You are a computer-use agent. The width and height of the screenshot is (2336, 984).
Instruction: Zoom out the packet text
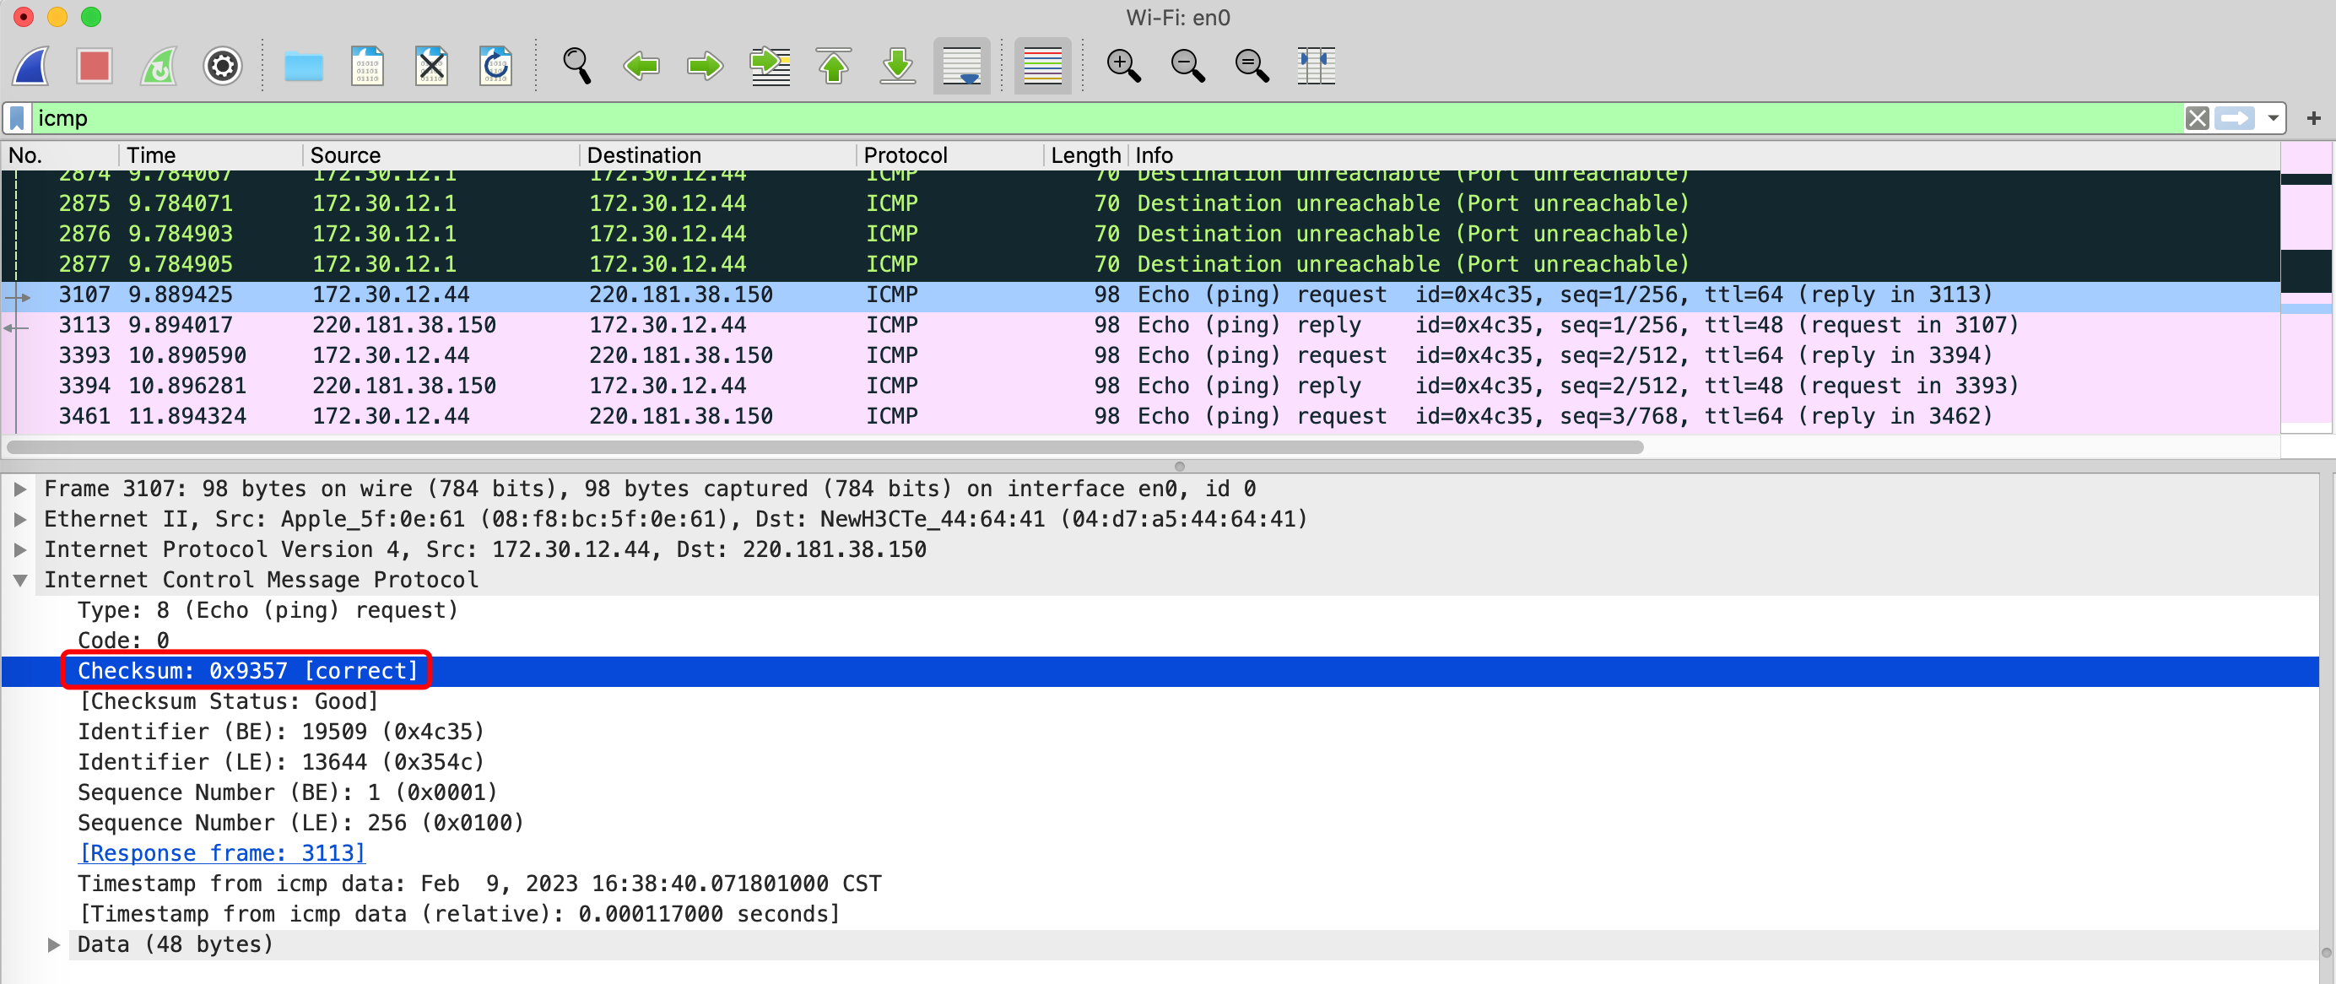[1187, 65]
